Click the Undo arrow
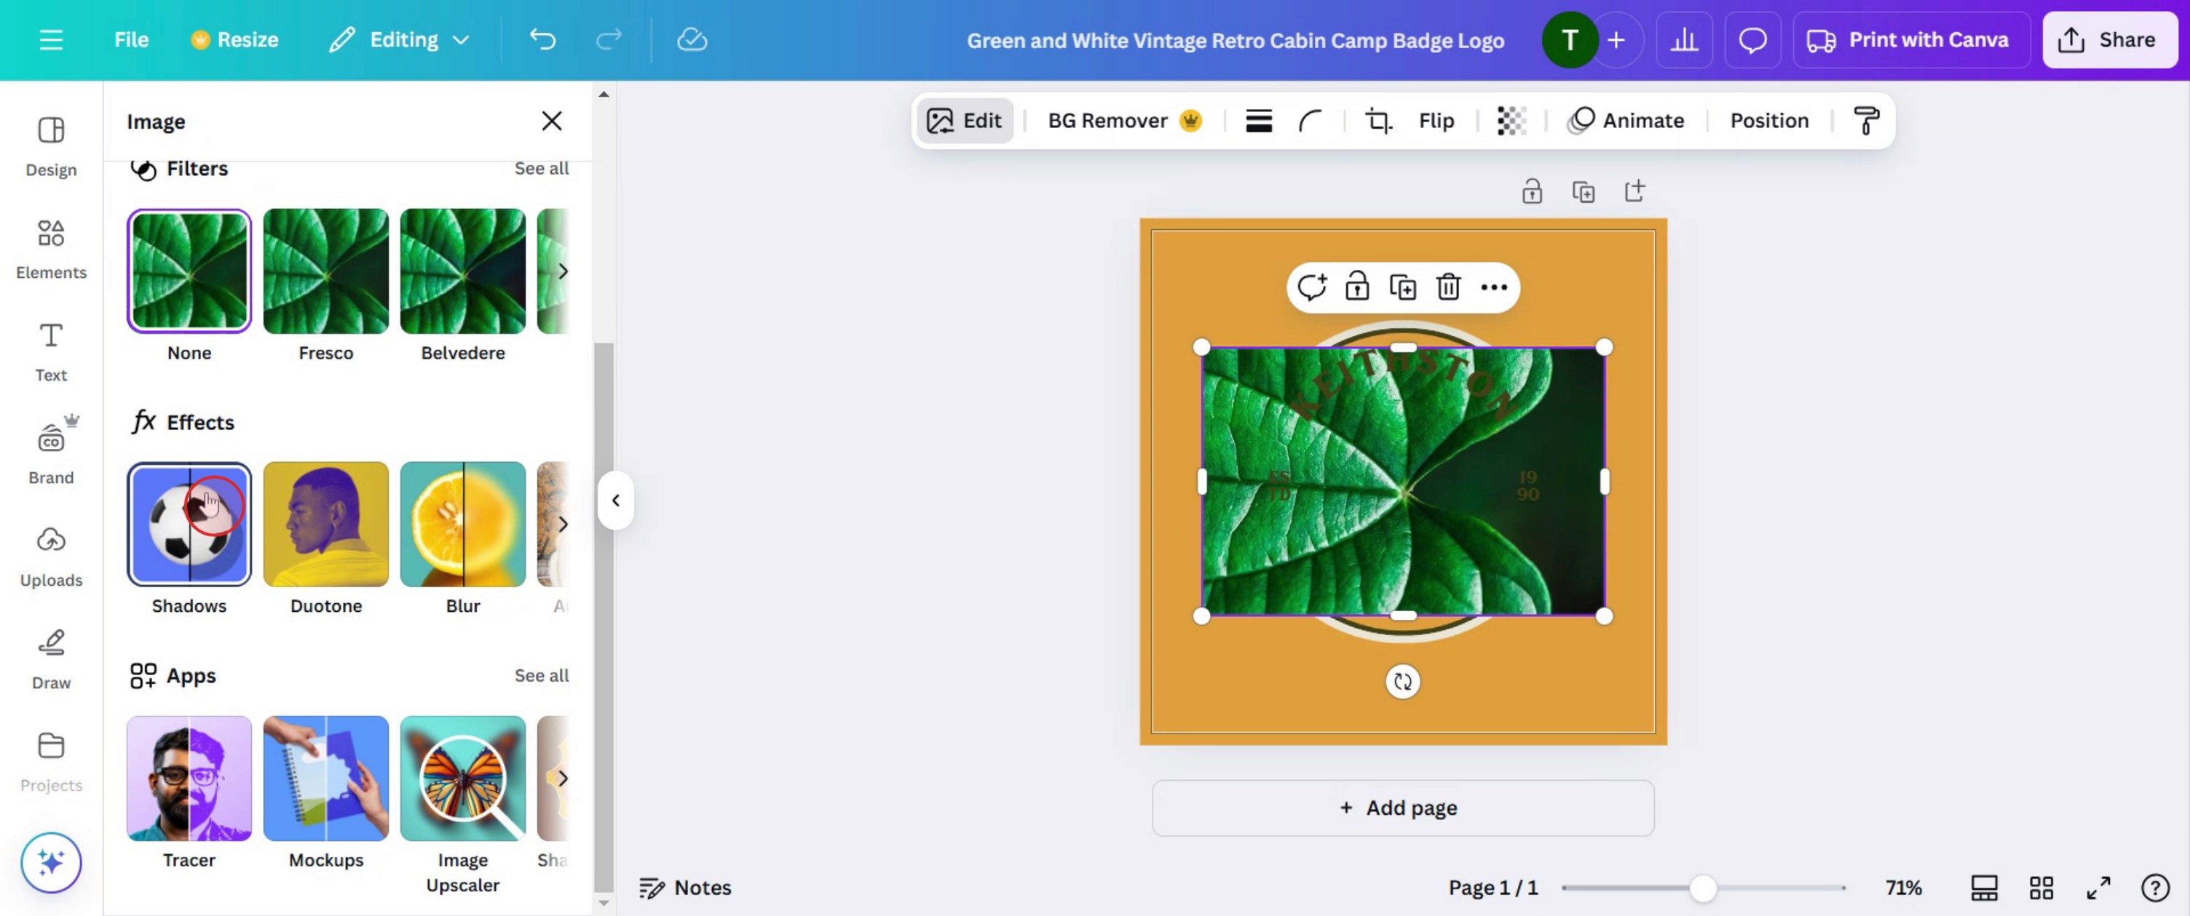This screenshot has width=2190, height=916. (x=542, y=40)
